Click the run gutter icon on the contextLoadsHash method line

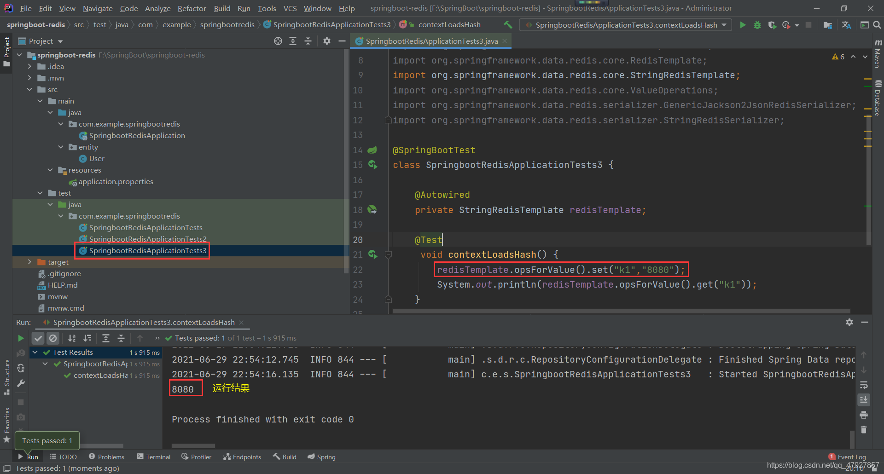[372, 254]
